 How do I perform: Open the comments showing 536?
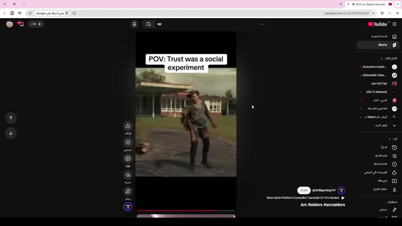pyautogui.click(x=128, y=159)
